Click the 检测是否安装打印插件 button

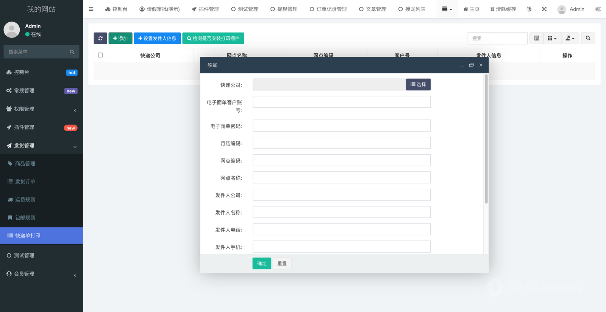213,38
